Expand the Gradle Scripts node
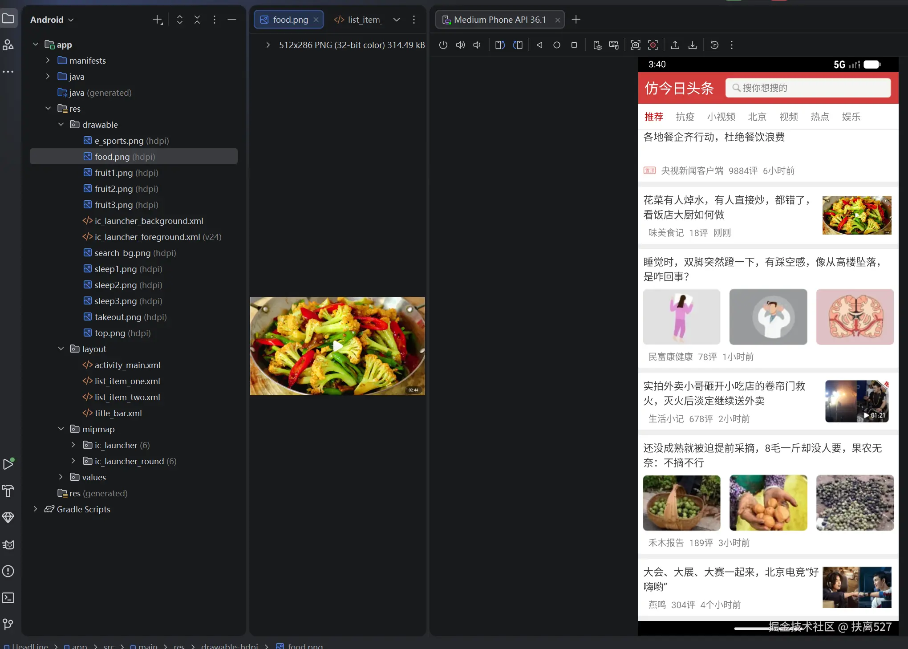The width and height of the screenshot is (908, 649). 36,510
